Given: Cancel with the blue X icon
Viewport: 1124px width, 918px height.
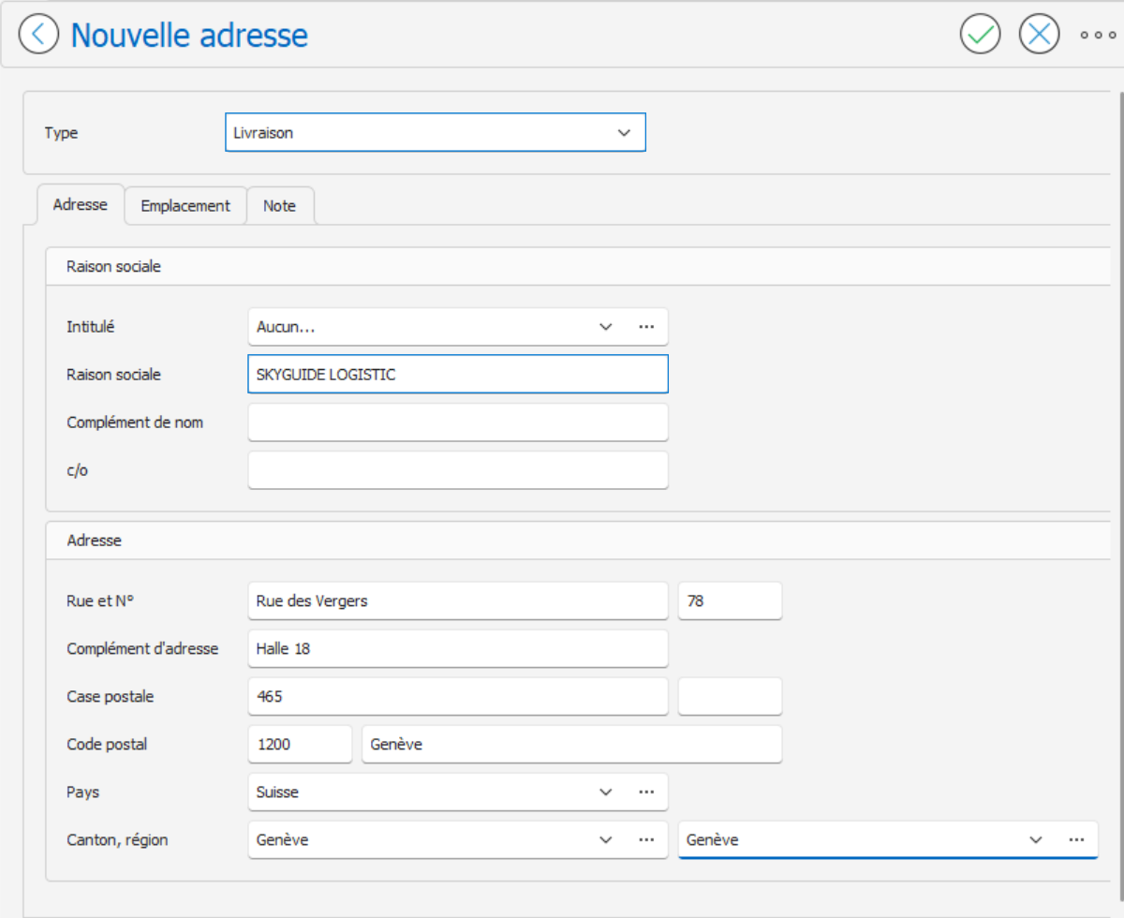Looking at the screenshot, I should click(x=1039, y=35).
